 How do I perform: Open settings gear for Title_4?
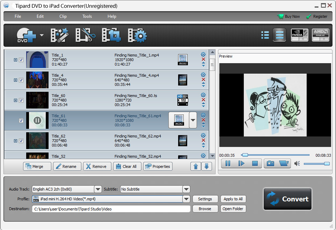[x=203, y=75]
